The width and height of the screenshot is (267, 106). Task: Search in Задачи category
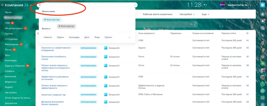pos(61,37)
